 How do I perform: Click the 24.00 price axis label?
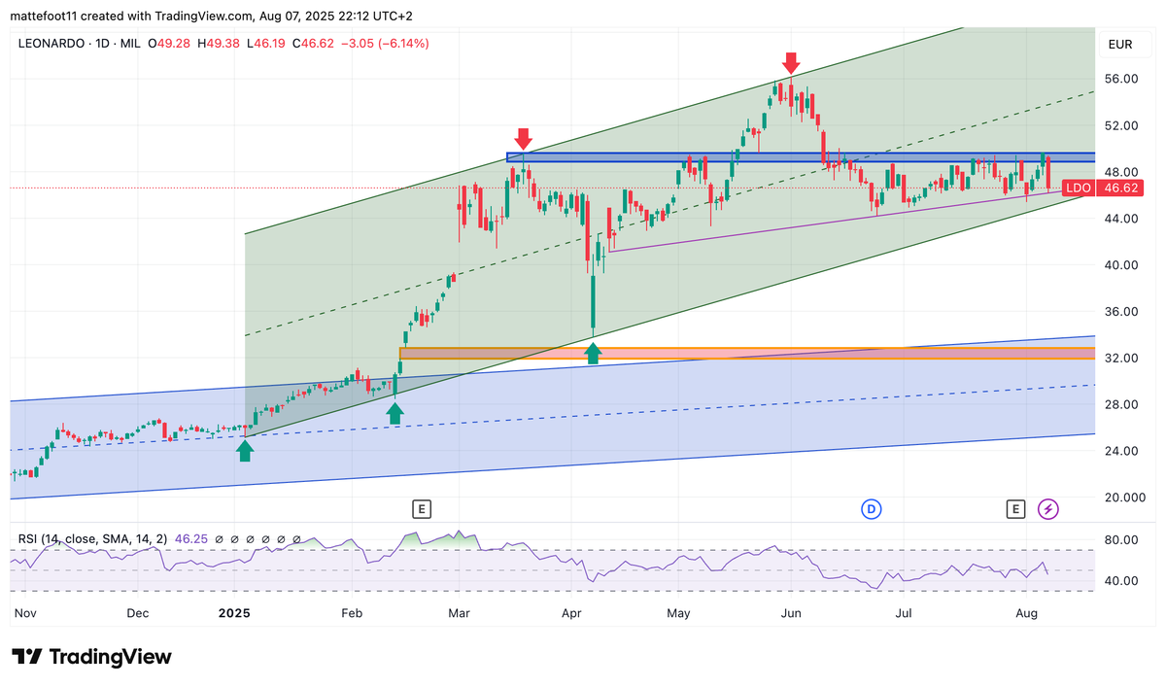click(x=1119, y=451)
